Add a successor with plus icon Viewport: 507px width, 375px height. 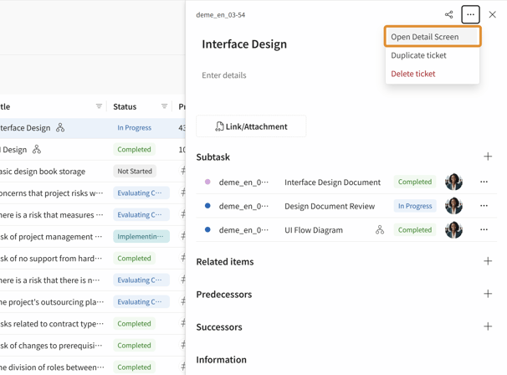point(488,326)
